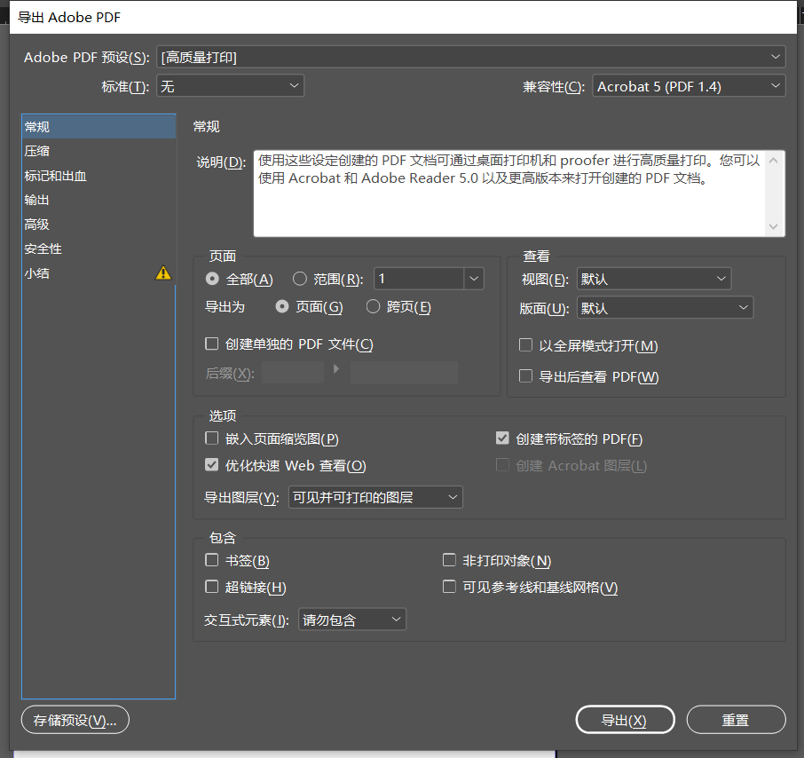Uncheck 优化快速 Web 查看 option
Viewport: 804px width, 758px height.
pos(212,465)
